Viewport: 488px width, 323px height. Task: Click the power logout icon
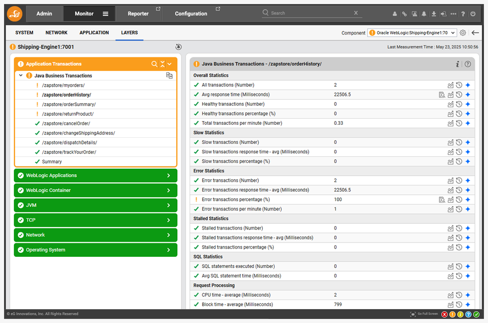pyautogui.click(x=473, y=14)
